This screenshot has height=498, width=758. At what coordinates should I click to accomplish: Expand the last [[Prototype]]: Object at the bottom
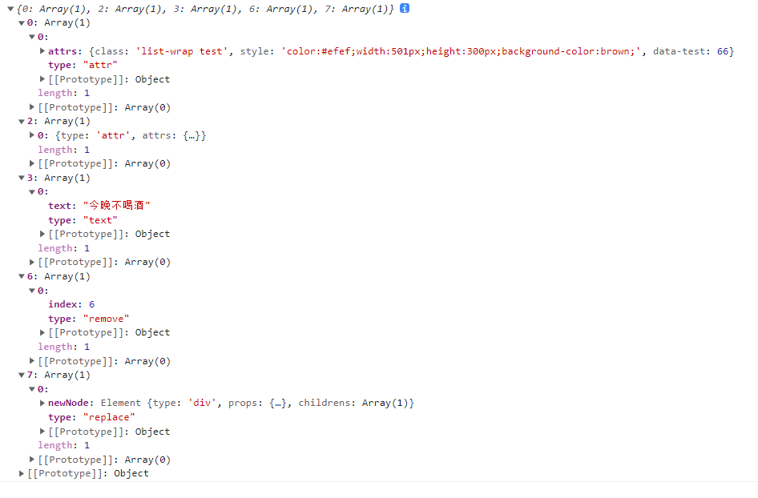(x=22, y=474)
